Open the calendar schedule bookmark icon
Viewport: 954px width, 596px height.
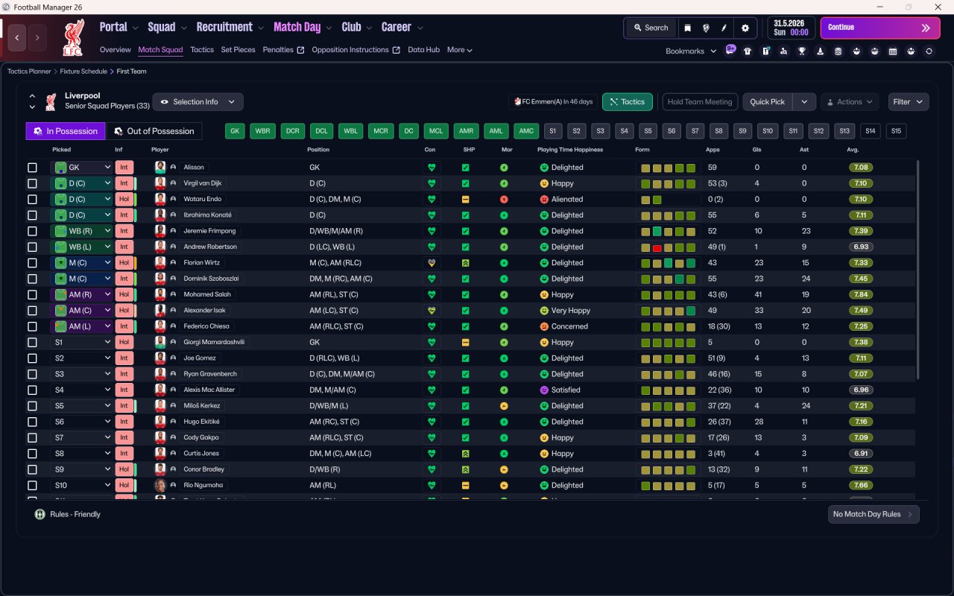[x=892, y=51]
